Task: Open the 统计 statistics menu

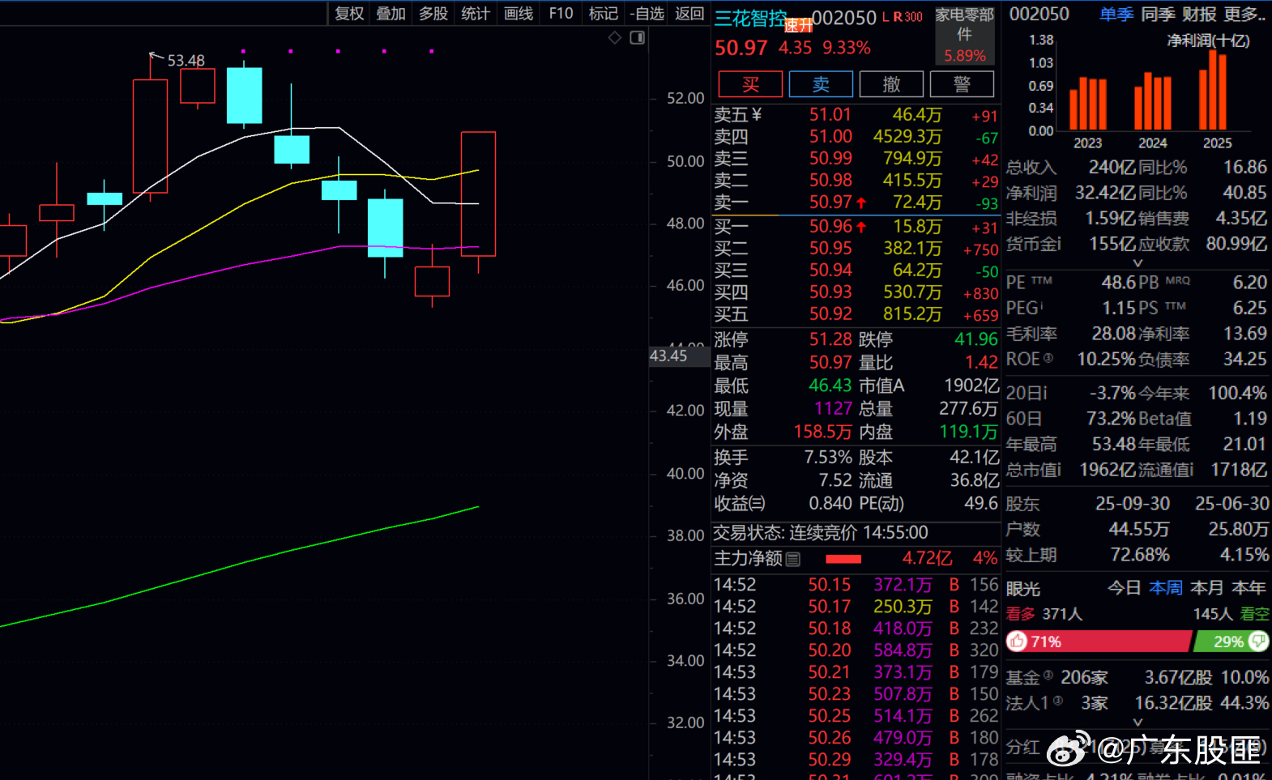Action: tap(476, 14)
